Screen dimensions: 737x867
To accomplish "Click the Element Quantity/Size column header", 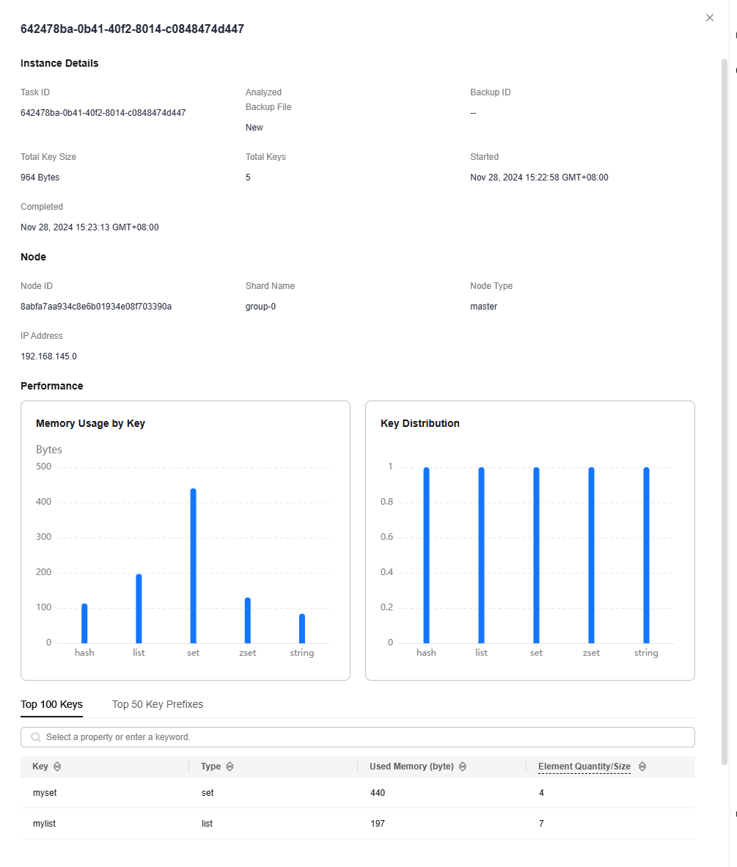I will tap(584, 767).
